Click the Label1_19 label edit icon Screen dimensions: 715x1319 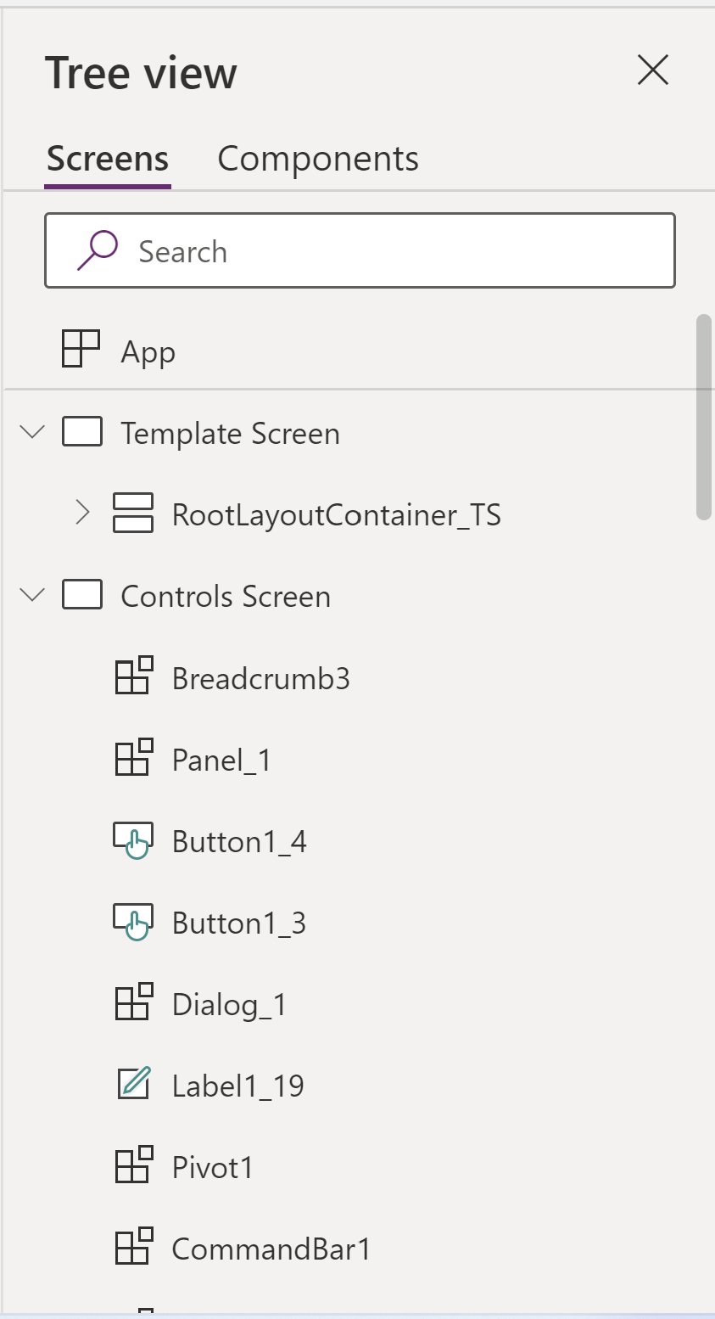(133, 1084)
